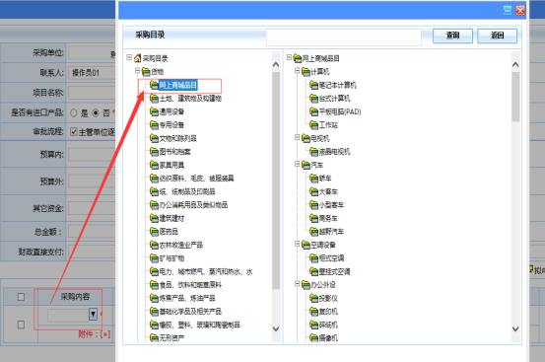
Task: Click the left tree's down scroll arrow
Action: point(276,328)
